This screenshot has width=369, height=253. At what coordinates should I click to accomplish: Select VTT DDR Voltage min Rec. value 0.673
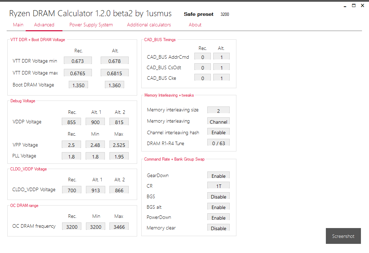[x=78, y=61]
